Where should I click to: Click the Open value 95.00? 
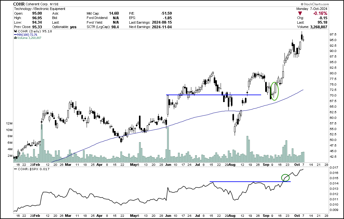pyautogui.click(x=37, y=13)
